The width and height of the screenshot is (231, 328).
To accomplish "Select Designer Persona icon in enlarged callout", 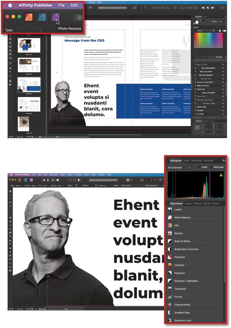I will pyautogui.click(x=42, y=17).
